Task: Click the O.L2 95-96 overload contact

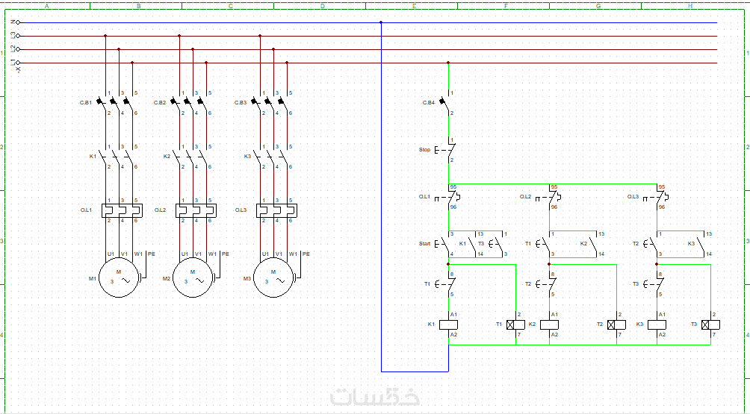Action: point(550,197)
